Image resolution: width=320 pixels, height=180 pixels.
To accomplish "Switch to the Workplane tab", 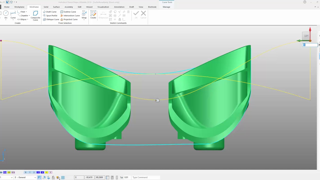I will point(19,7).
